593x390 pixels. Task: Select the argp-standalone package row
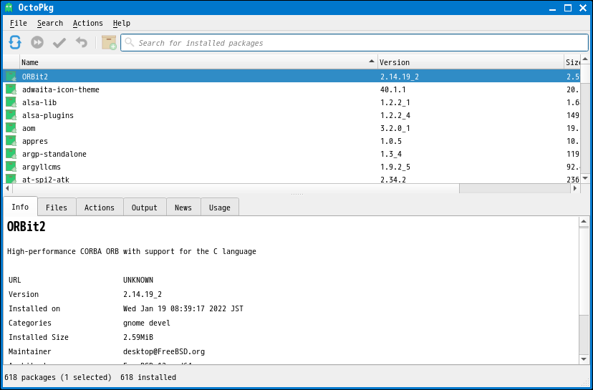click(x=291, y=153)
